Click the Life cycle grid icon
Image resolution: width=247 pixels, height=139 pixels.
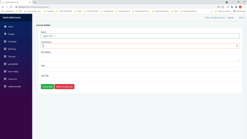click(5, 56)
